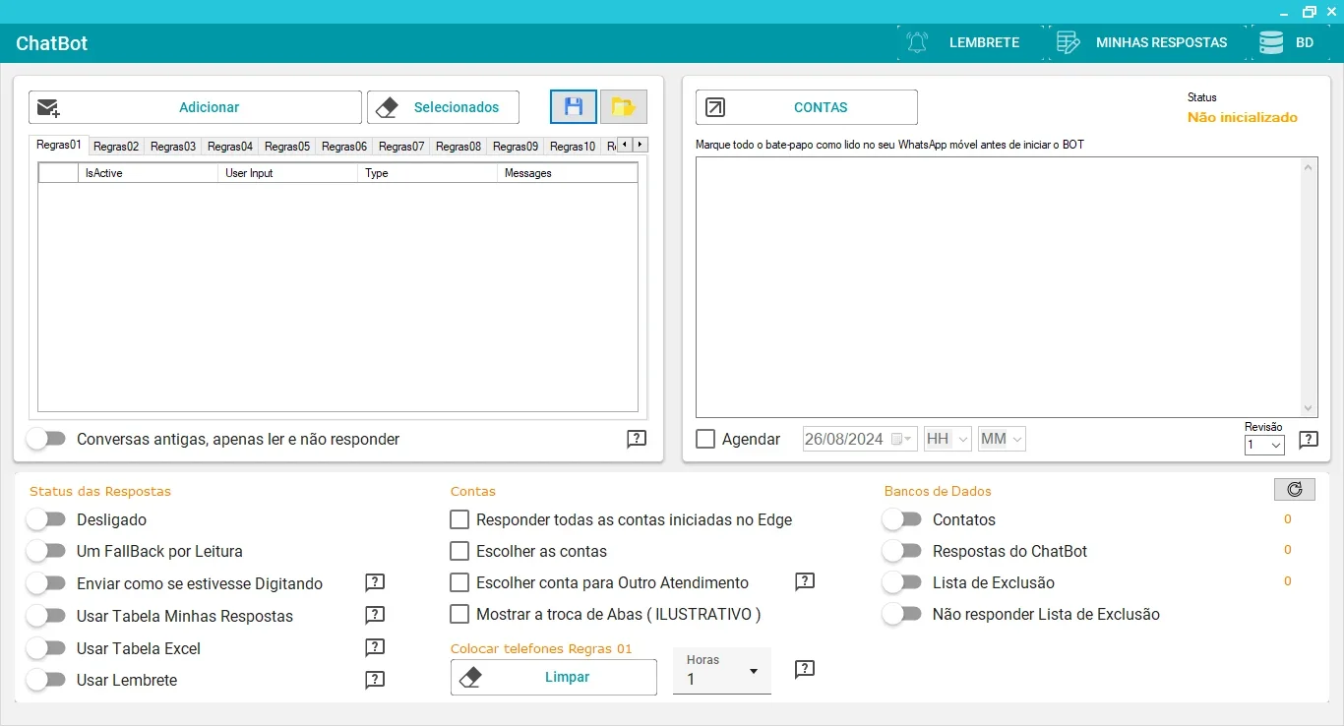
Task: Open help icon next to Revisão
Action: point(1308,440)
